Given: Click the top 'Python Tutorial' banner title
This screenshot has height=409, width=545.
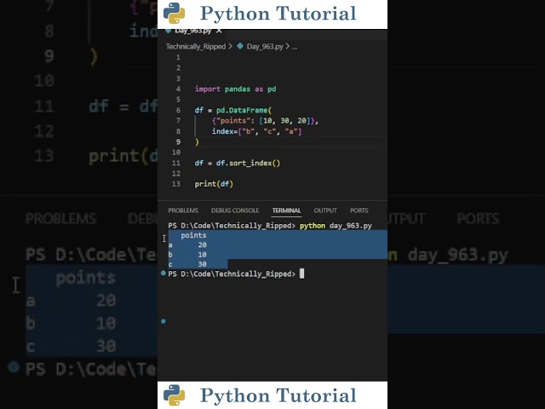Looking at the screenshot, I should [278, 14].
